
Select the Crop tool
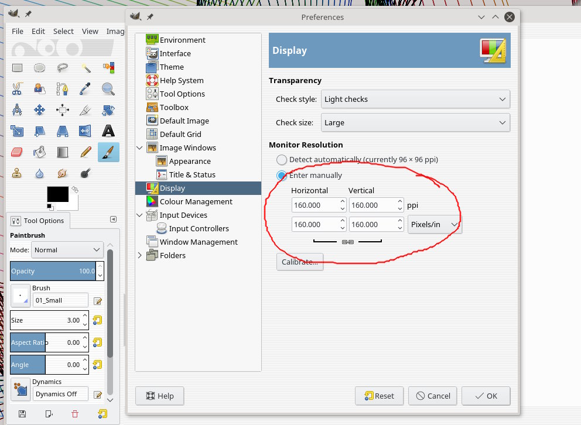(86, 110)
